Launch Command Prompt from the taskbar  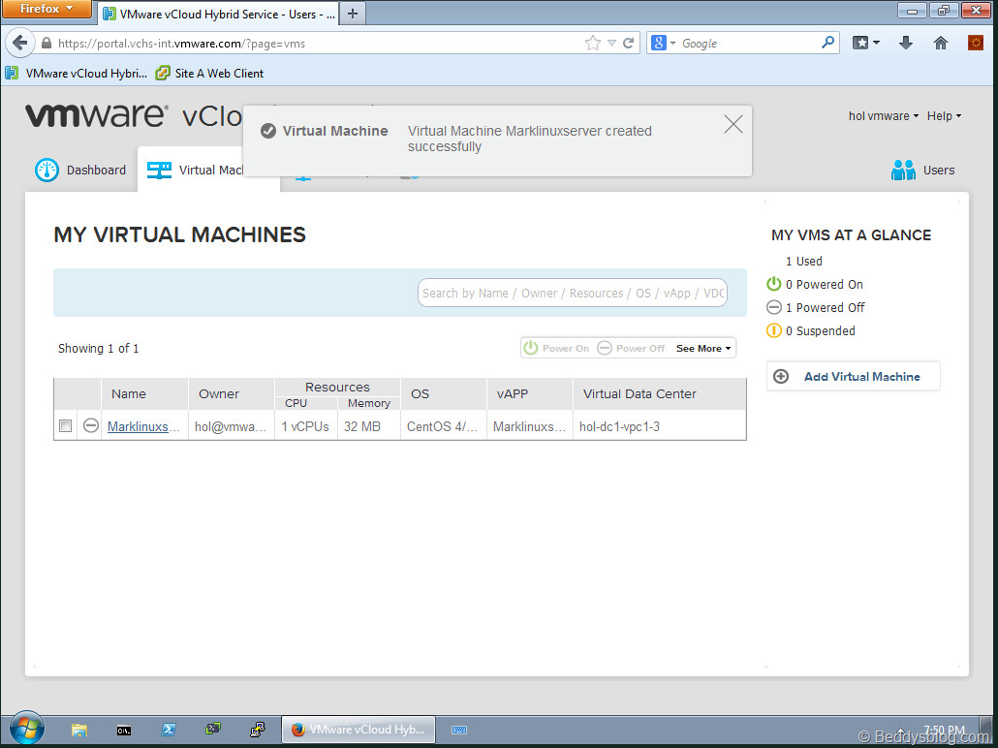(124, 731)
